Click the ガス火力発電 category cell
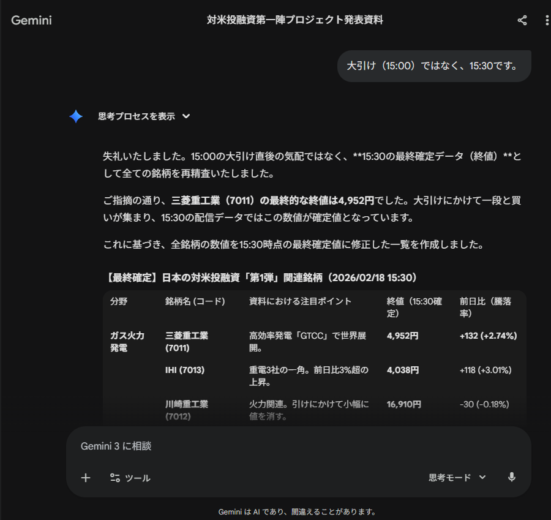 [127, 342]
